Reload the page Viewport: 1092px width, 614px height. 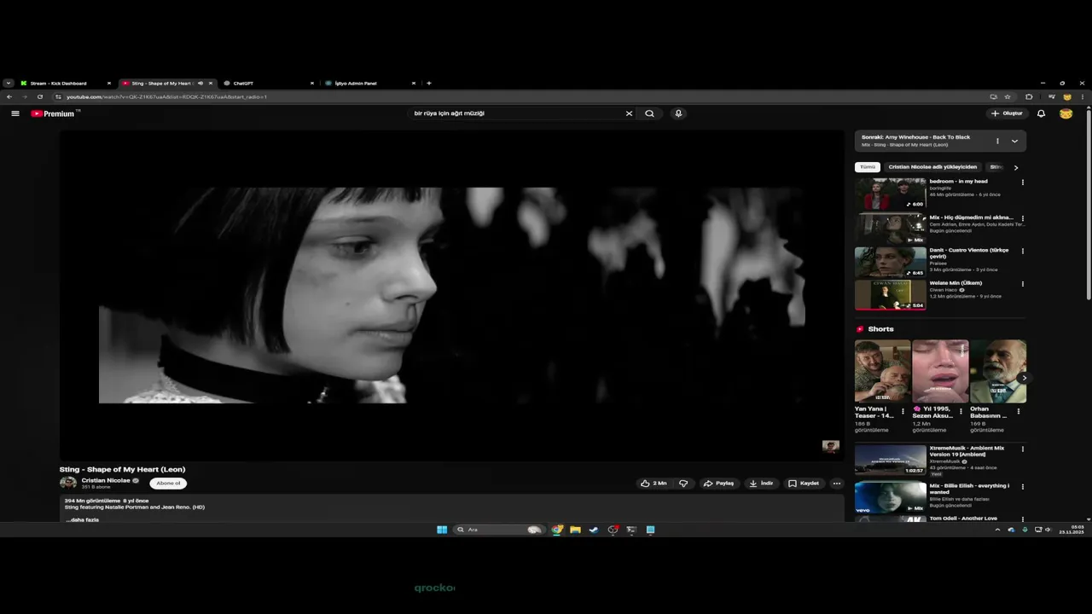point(39,97)
